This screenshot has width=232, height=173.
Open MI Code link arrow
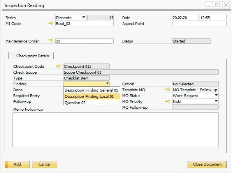point(51,23)
